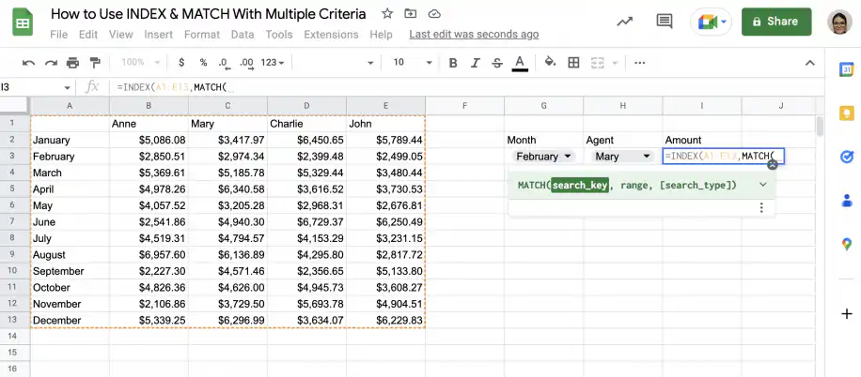Screen dimensions: 861x377
Task: Click the redo arrow
Action: [51, 63]
